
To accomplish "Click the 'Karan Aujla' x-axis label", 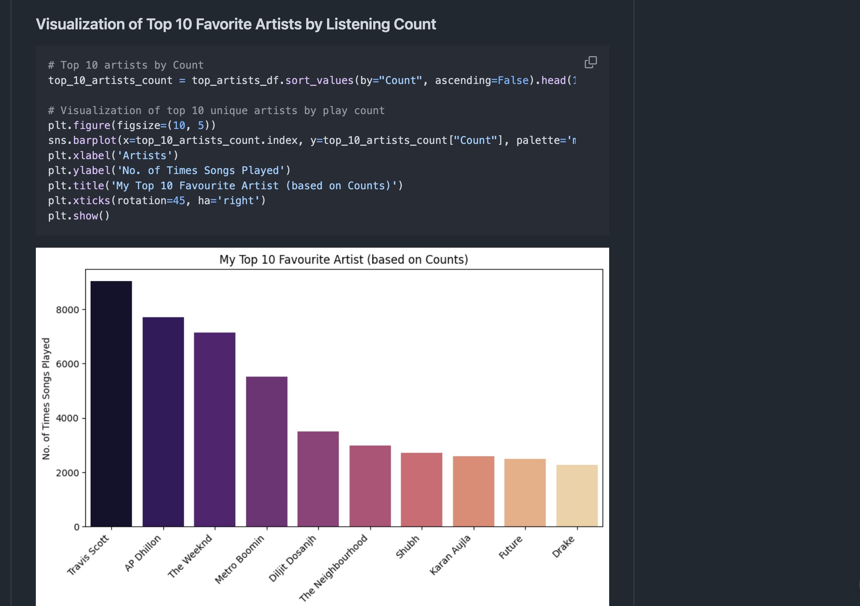I will click(450, 554).
